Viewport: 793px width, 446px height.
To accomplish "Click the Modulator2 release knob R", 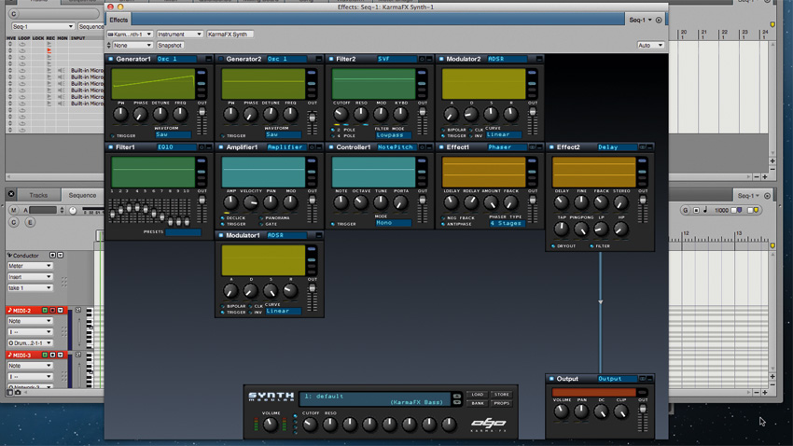I will 511,114.
